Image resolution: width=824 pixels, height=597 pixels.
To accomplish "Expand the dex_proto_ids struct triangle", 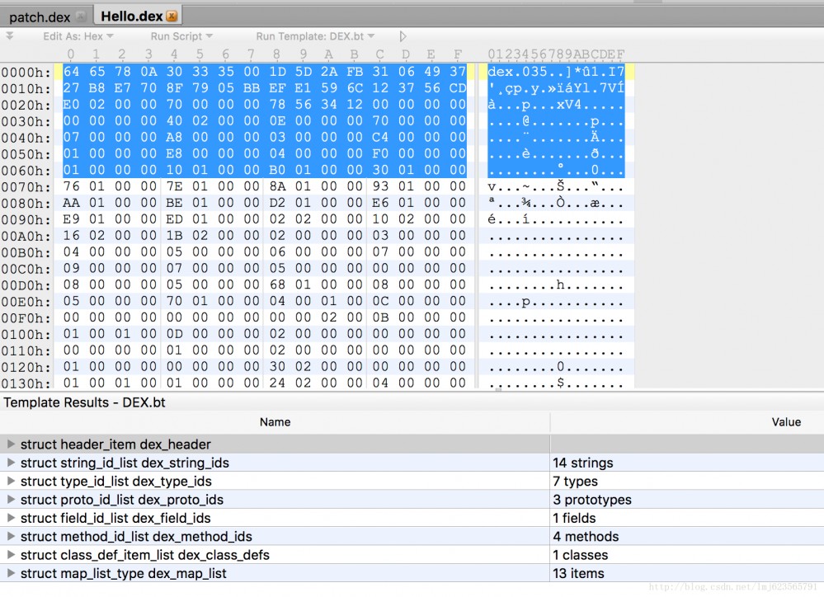I will pos(11,499).
